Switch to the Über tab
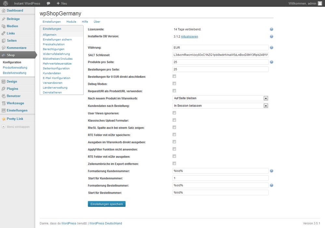Viewport: 325px width, 228px height. tap(97, 21)
